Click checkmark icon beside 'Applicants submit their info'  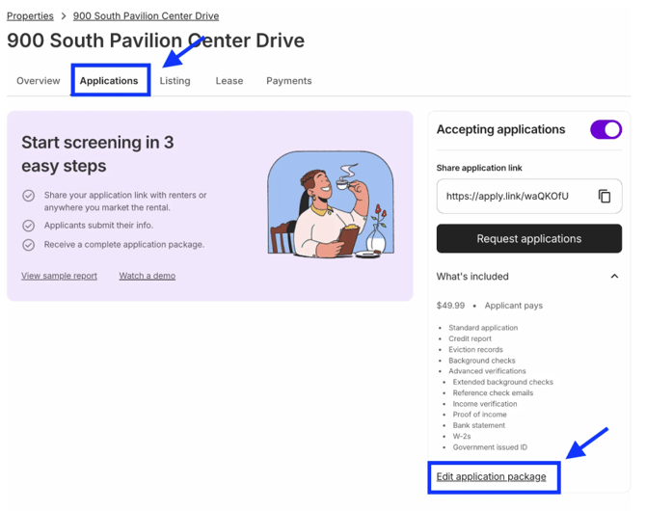tap(29, 226)
